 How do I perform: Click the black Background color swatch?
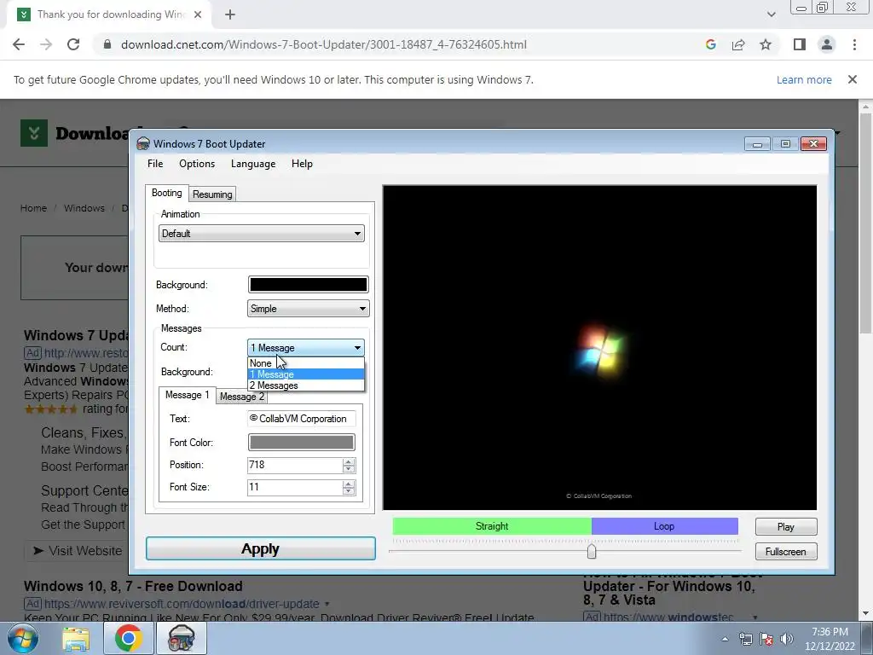click(308, 285)
